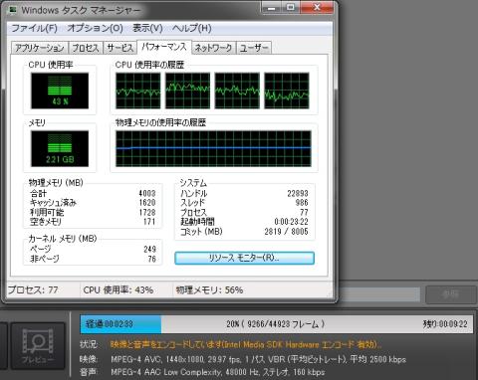This screenshot has height=380, width=478.
Task: Click the キャッシュ済み value 1620
Action: [147, 203]
